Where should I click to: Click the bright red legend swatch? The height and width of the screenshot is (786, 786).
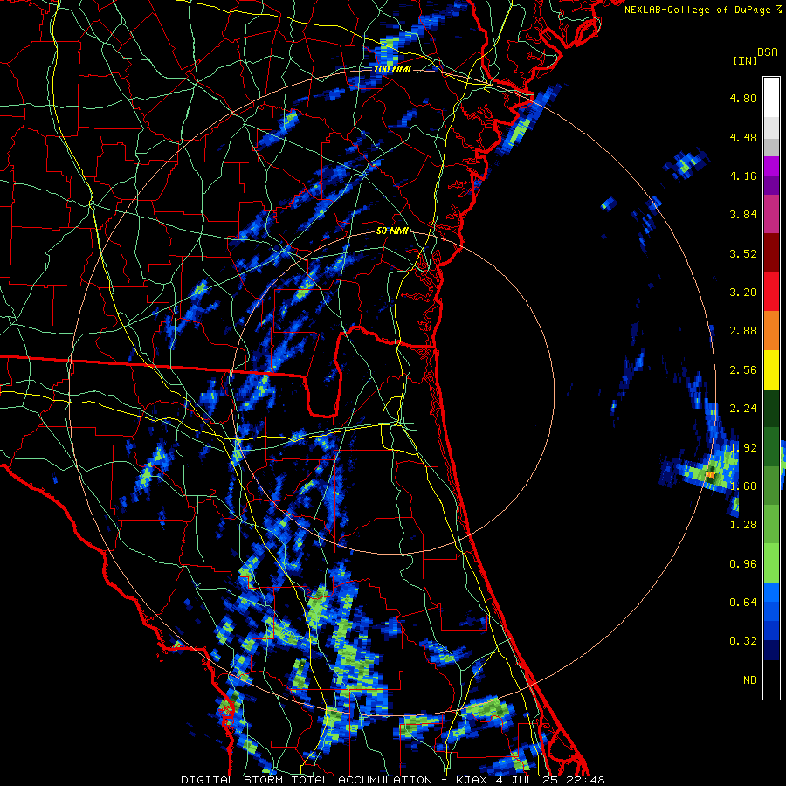point(771,292)
